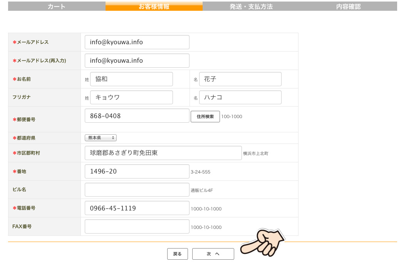406x262 pixels.
Task: Click the 郵便番号 postal code field
Action: tap(137, 116)
